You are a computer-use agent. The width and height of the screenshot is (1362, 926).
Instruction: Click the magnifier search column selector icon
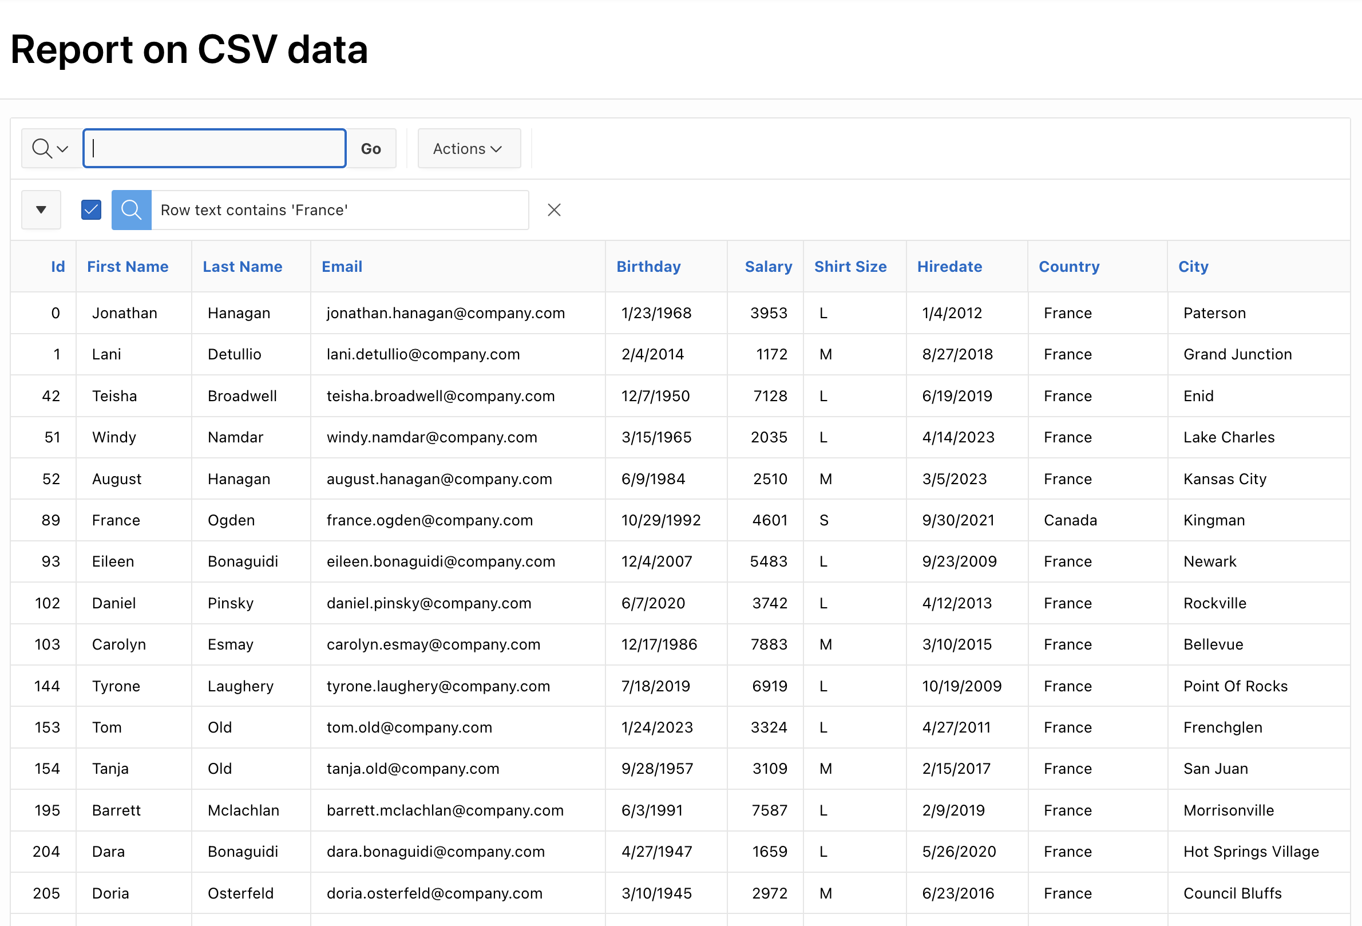(50, 148)
